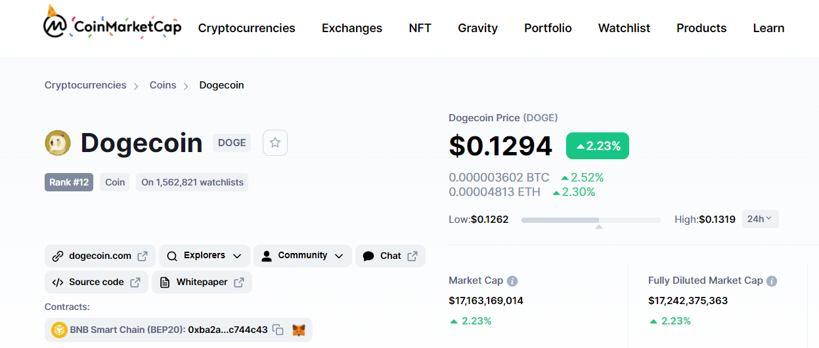Expand the Community dropdown
The width and height of the screenshot is (819, 348).
click(303, 256)
